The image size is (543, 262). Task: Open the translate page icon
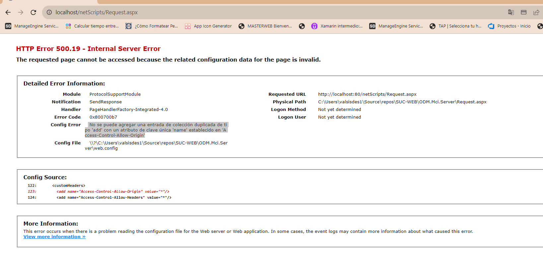pos(511,12)
